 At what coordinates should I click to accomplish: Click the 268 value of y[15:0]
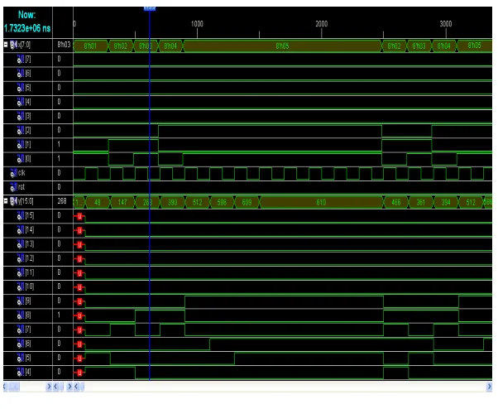point(62,201)
